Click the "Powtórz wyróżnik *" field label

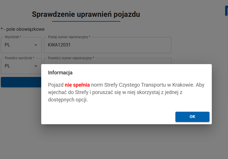[20, 58]
